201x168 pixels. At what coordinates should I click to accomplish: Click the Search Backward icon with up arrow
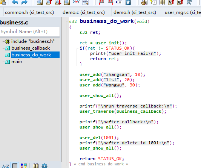49,2
